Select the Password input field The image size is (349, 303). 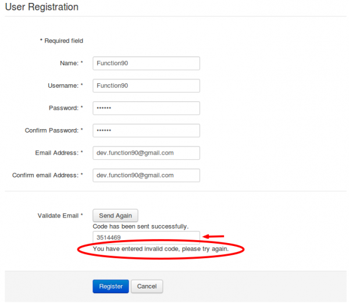click(x=146, y=108)
